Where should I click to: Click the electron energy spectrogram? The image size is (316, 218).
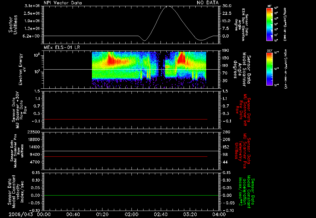coord(149,69)
